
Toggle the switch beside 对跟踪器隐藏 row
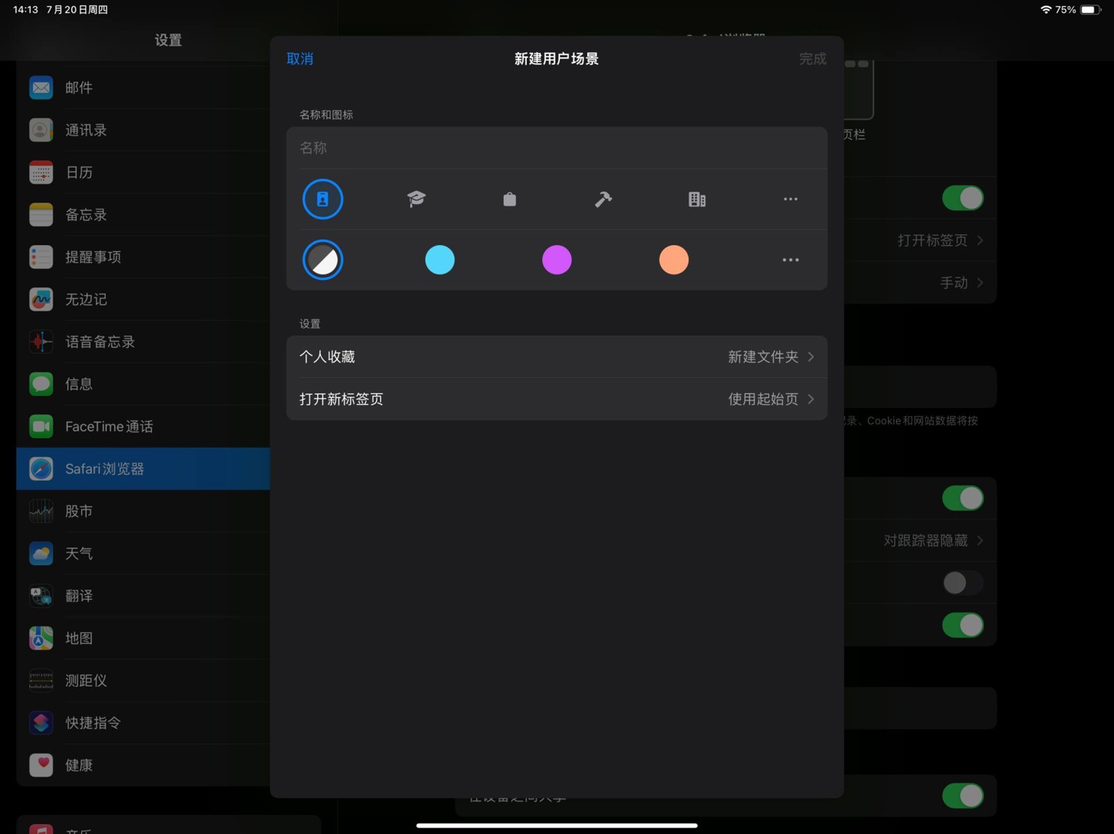pos(962,498)
